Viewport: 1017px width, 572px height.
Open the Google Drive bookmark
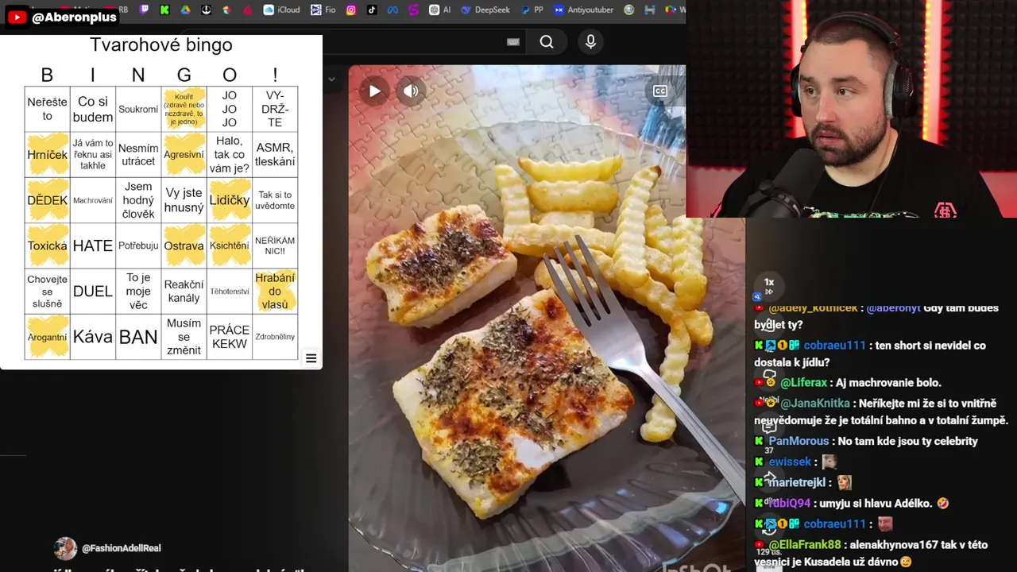point(185,10)
